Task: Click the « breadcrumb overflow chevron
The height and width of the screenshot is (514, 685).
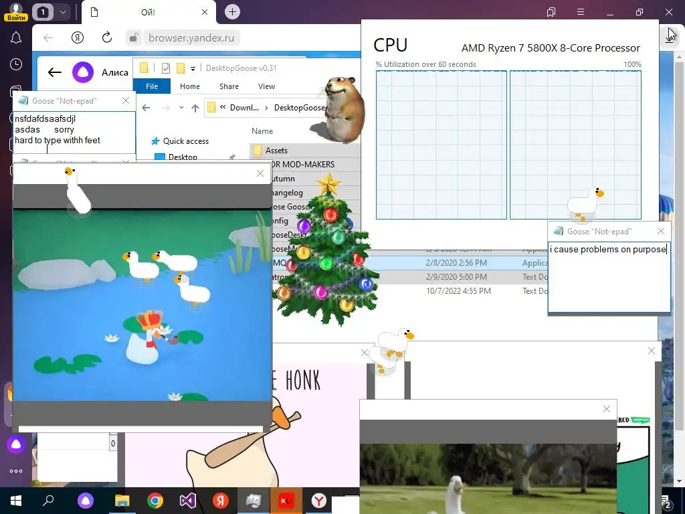Action: click(223, 107)
